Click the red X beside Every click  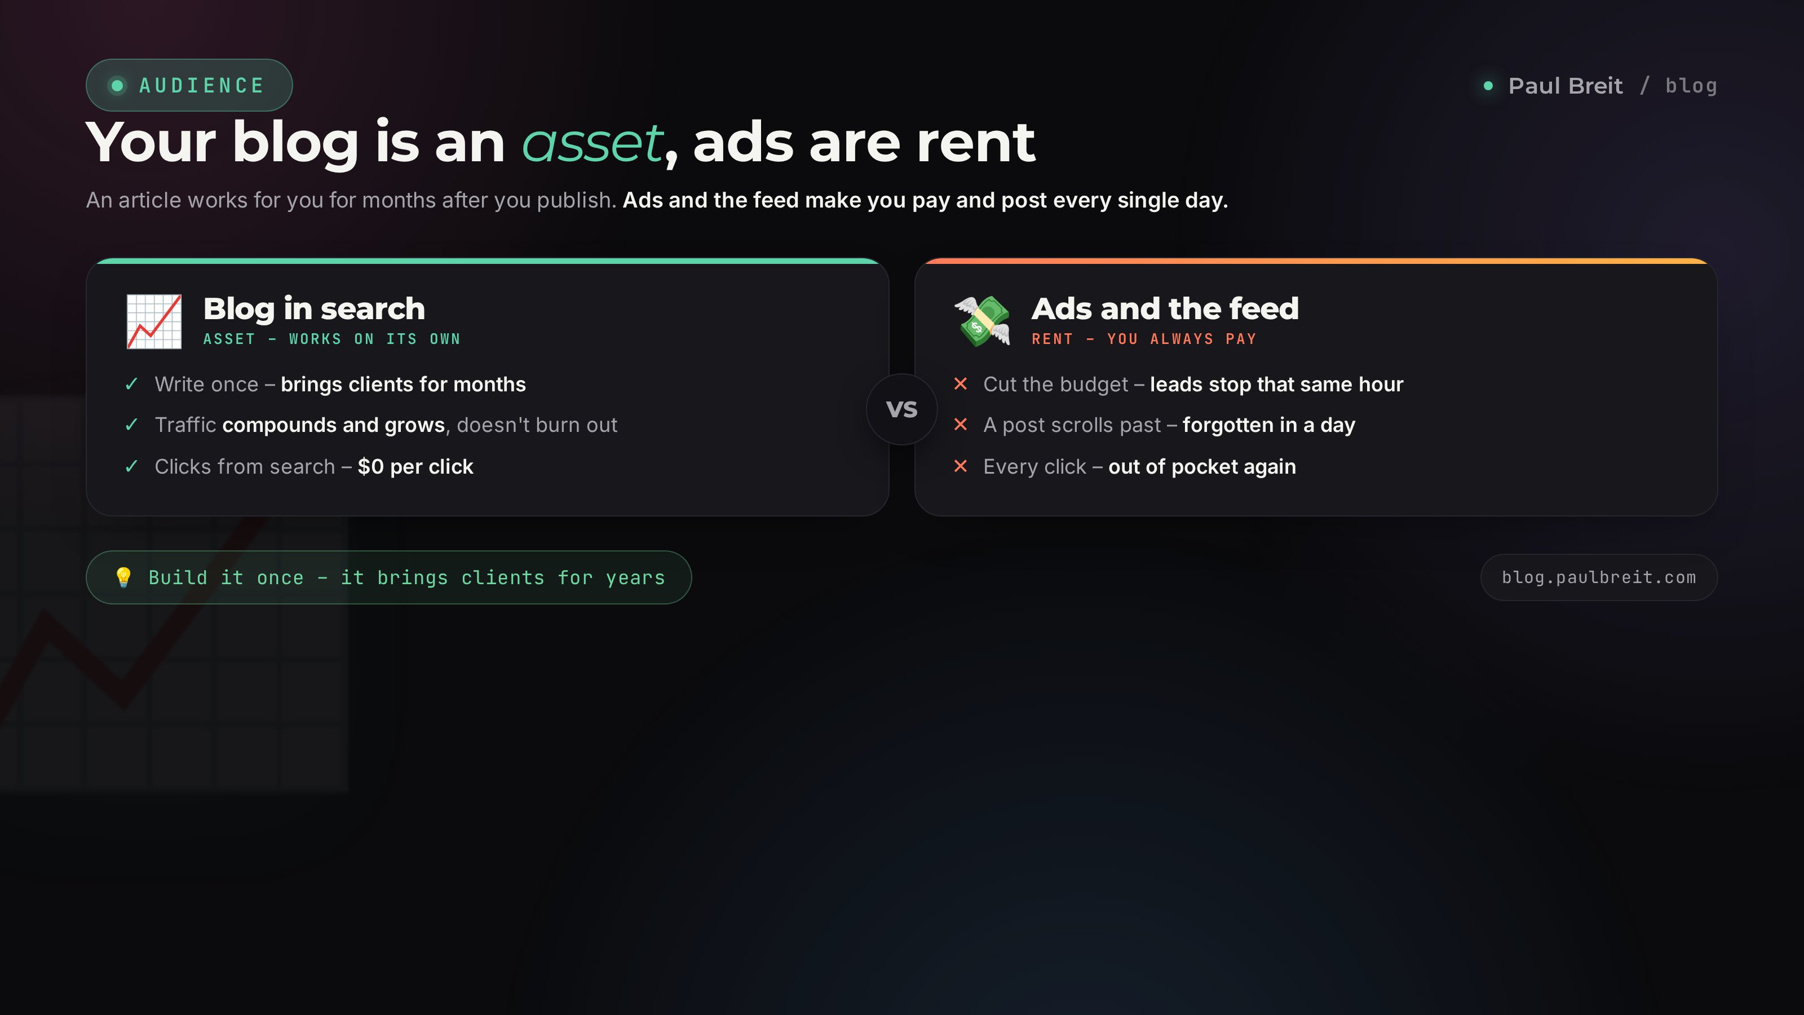[961, 466]
